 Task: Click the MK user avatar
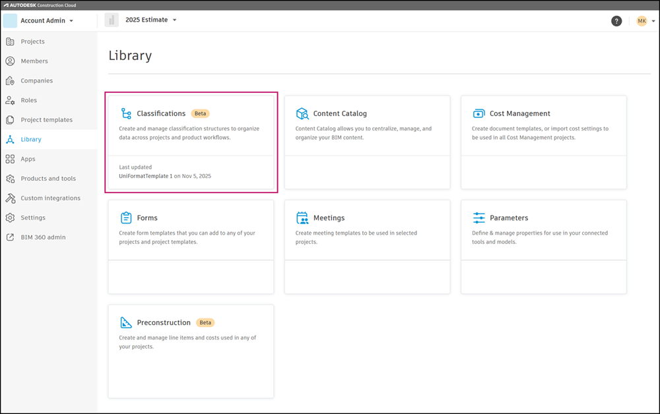click(642, 21)
